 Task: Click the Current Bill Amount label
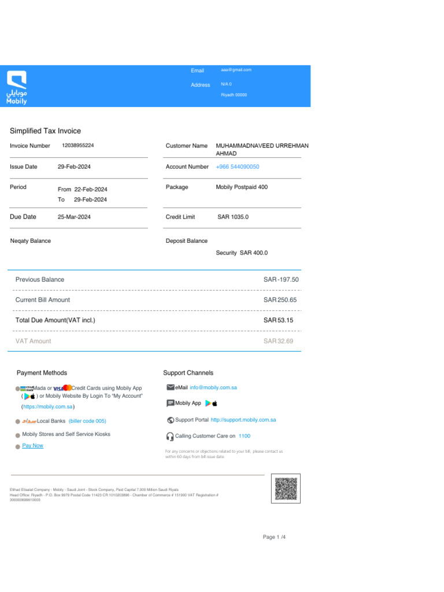point(43,300)
